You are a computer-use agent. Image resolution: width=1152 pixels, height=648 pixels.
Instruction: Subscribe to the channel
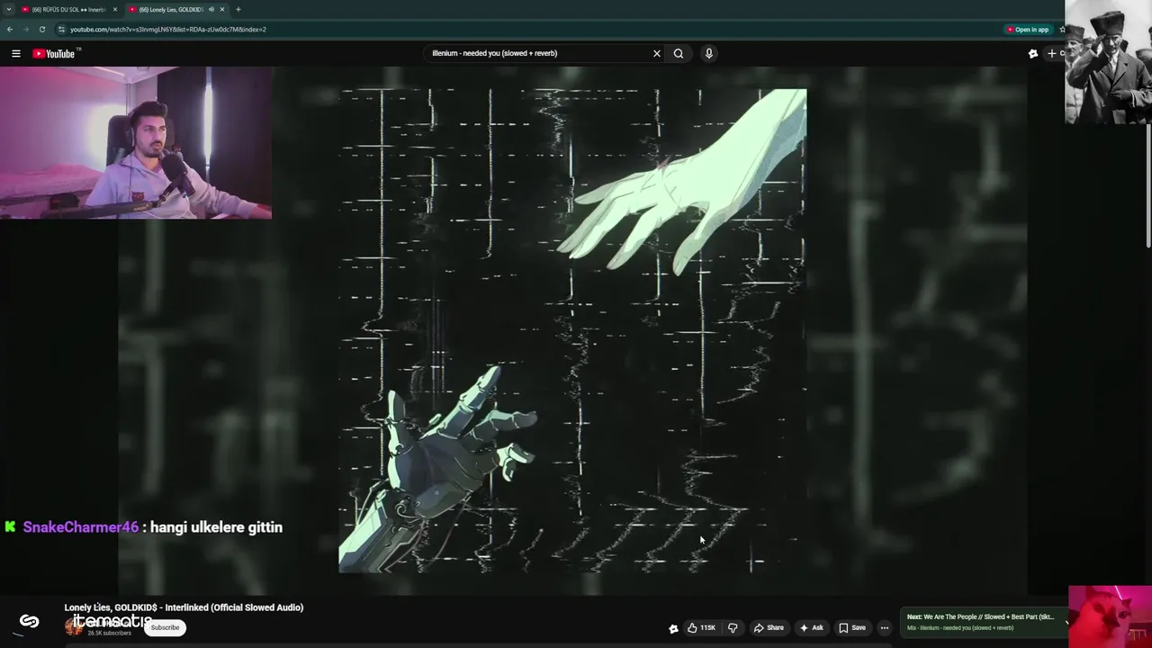[165, 627]
